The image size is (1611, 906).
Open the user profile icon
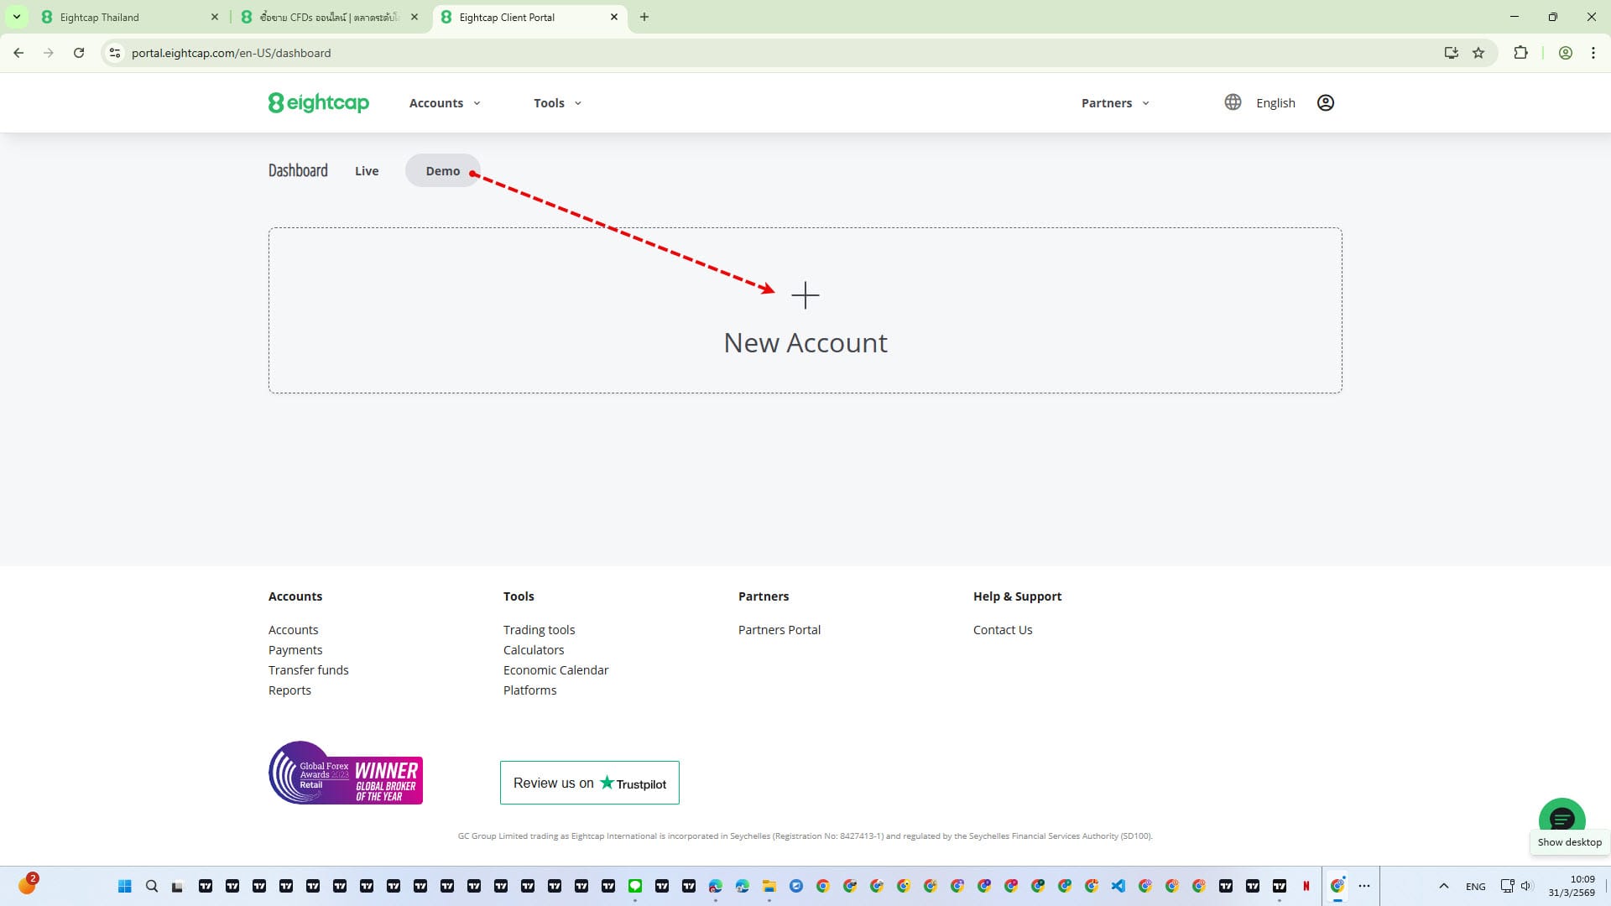pos(1325,102)
